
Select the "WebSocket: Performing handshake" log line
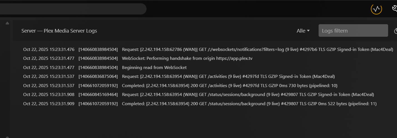pos(187,58)
